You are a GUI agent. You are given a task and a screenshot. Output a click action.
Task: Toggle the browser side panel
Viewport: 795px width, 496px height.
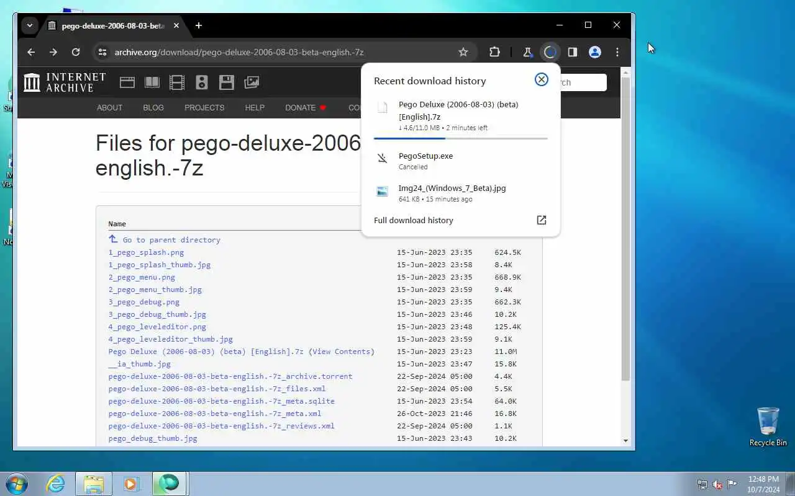point(572,52)
